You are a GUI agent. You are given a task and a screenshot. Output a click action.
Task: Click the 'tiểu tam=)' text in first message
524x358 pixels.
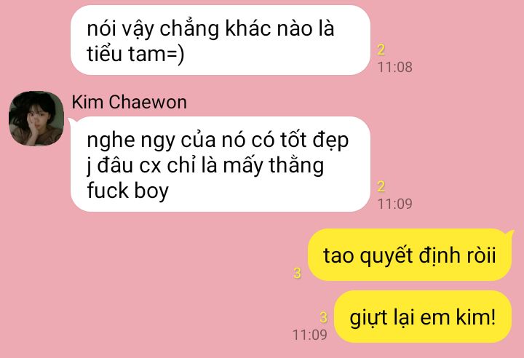(x=135, y=54)
